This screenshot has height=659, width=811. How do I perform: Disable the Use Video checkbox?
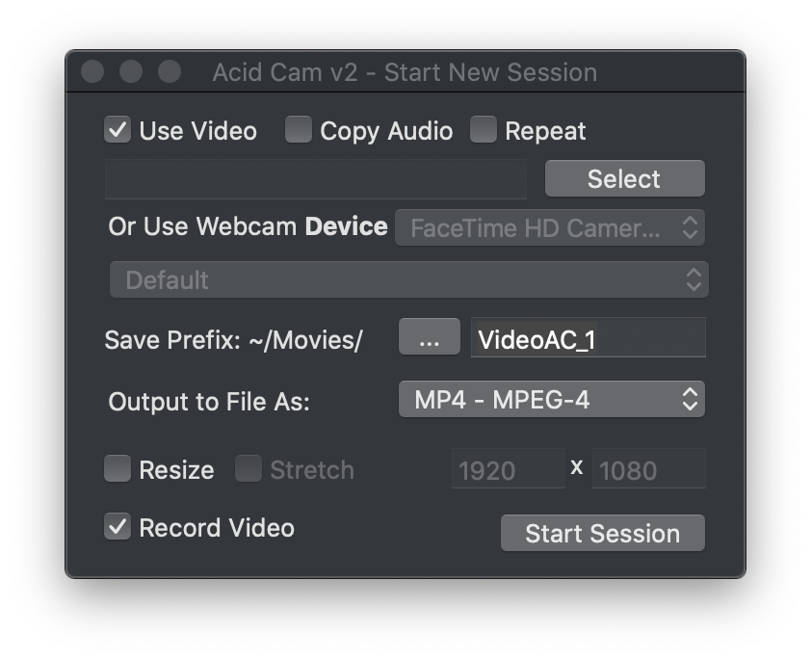[x=118, y=130]
